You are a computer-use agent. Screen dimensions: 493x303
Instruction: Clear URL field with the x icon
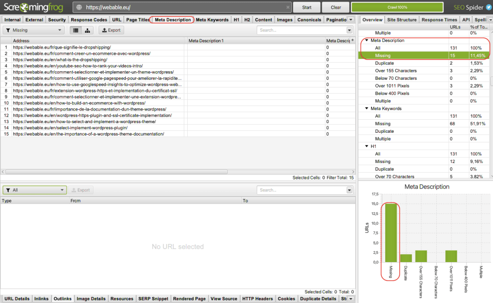point(288,7)
